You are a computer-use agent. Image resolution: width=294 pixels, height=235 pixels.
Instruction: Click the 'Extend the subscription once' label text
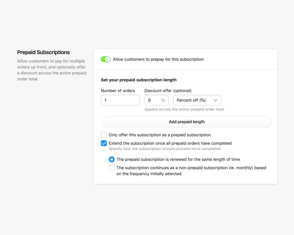[170, 143]
